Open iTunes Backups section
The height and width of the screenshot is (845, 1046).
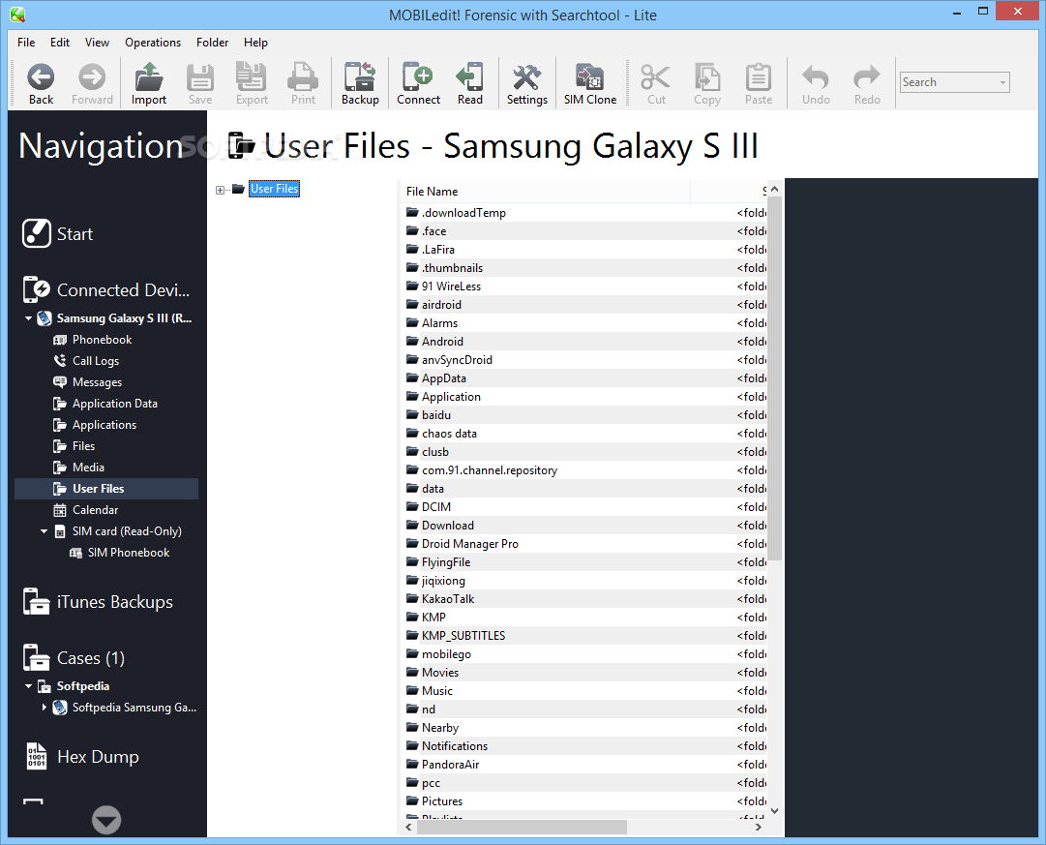pos(98,601)
